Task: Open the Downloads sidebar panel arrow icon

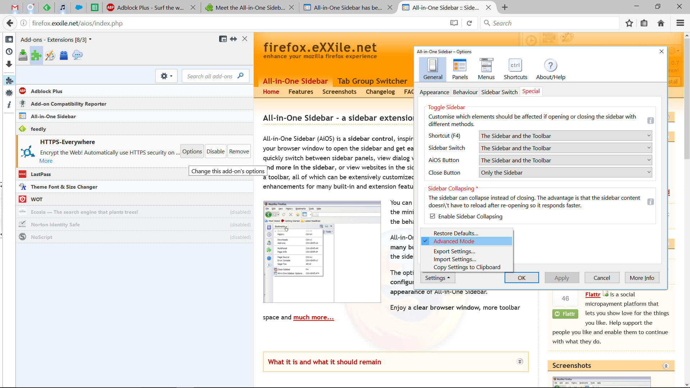Action: [x=9, y=64]
